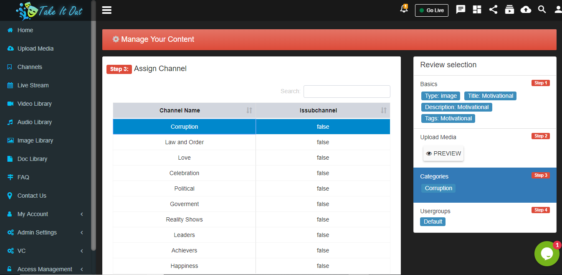Viewport: 562px width, 275px height.
Task: Open the search magnifier icon
Action: [542, 10]
